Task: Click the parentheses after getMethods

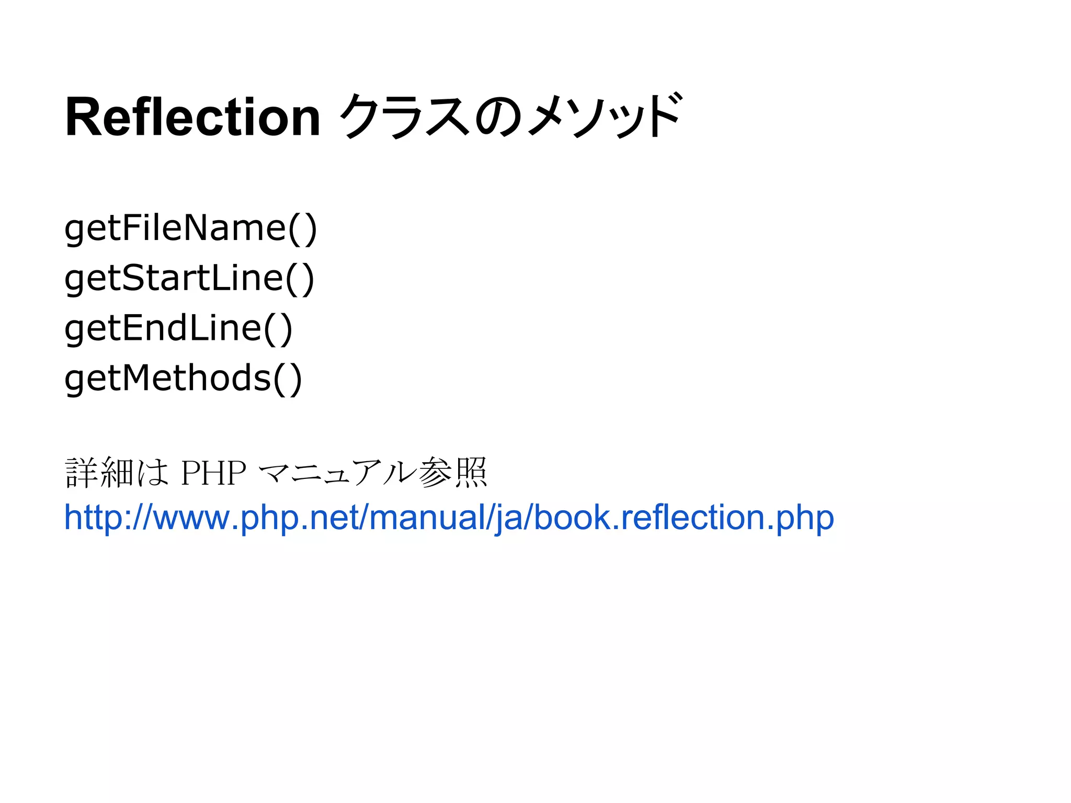Action: (288, 378)
